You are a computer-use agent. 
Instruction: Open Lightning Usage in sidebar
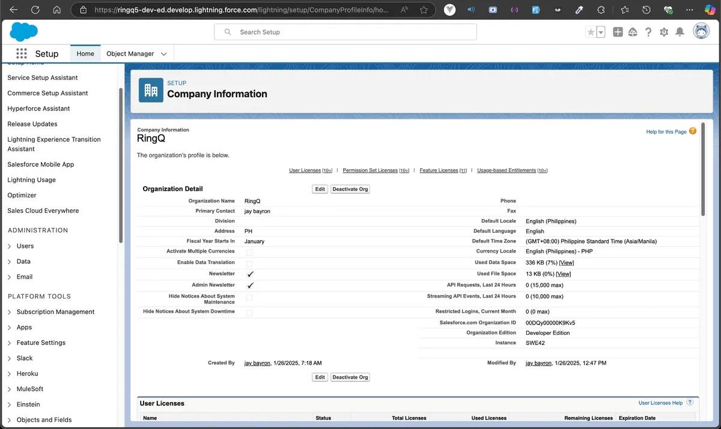pos(31,179)
